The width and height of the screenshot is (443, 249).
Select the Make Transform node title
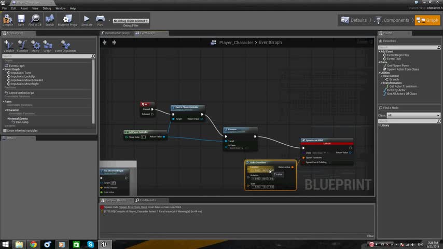(x=258, y=162)
